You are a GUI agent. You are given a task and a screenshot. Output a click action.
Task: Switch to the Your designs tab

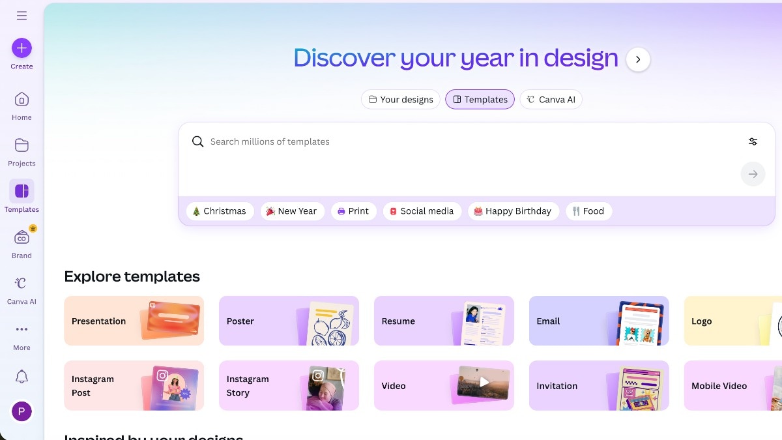tap(400, 99)
